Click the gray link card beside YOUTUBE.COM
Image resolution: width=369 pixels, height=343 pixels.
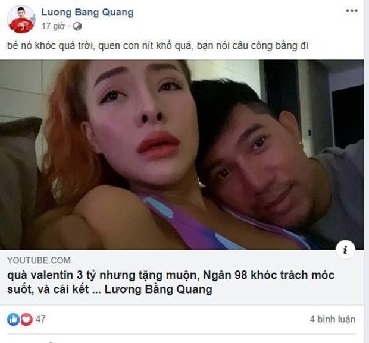(x=182, y=277)
